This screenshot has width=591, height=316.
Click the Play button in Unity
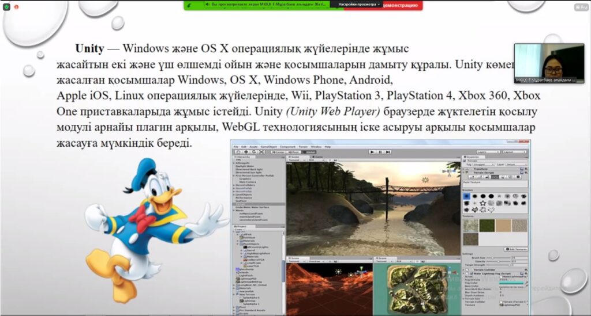coord(372,152)
